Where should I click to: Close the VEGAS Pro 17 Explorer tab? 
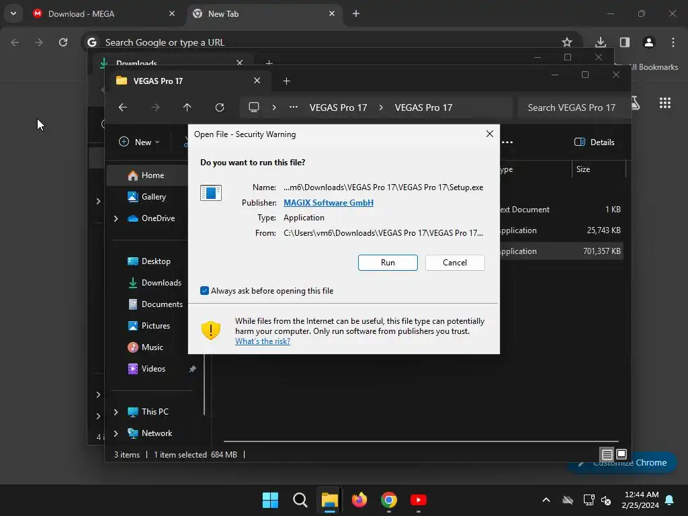click(x=257, y=81)
